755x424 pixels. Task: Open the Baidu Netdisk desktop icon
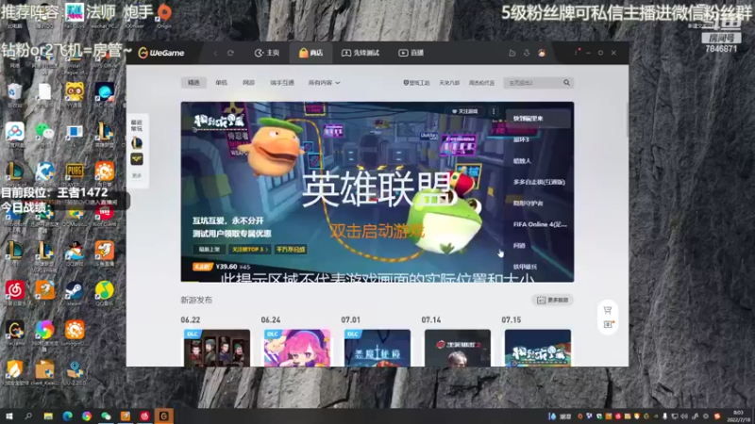14,133
